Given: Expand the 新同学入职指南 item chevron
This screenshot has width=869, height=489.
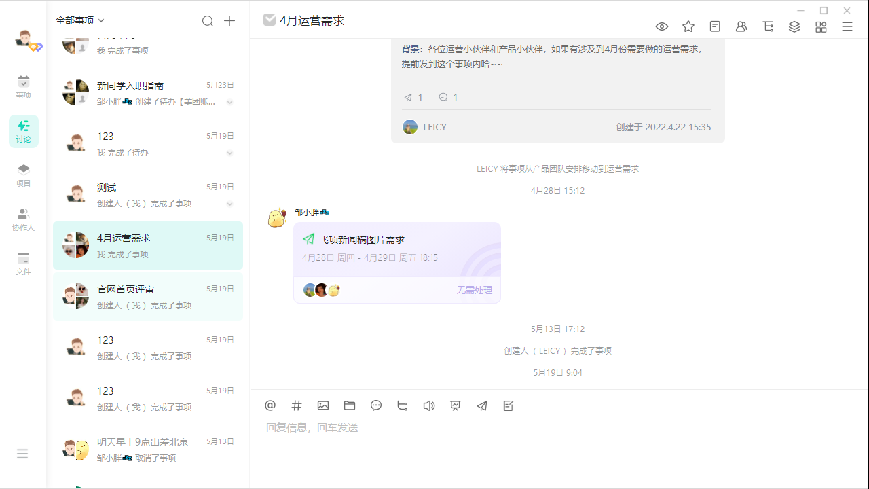Looking at the screenshot, I should [229, 103].
